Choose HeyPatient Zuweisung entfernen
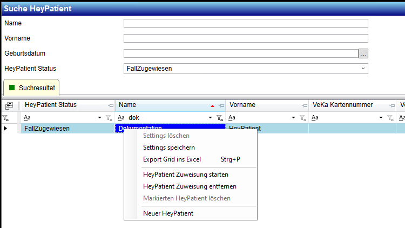The height and width of the screenshot is (228, 405). pos(191,186)
